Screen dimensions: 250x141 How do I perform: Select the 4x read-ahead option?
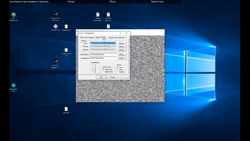[93, 70]
